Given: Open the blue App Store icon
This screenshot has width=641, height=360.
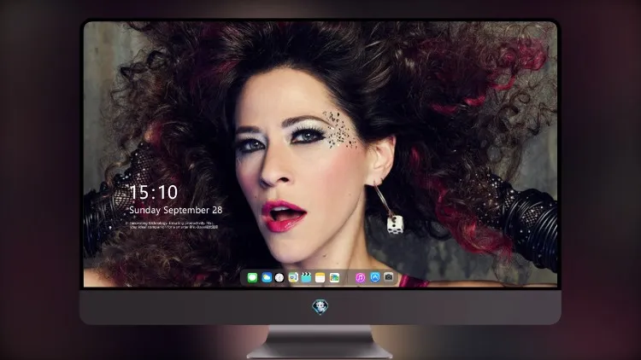Looking at the screenshot, I should (x=375, y=277).
